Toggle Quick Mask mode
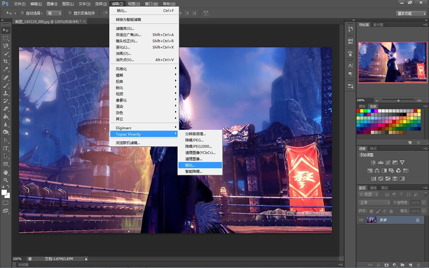Screen dimensions: 429x268 tap(6, 203)
